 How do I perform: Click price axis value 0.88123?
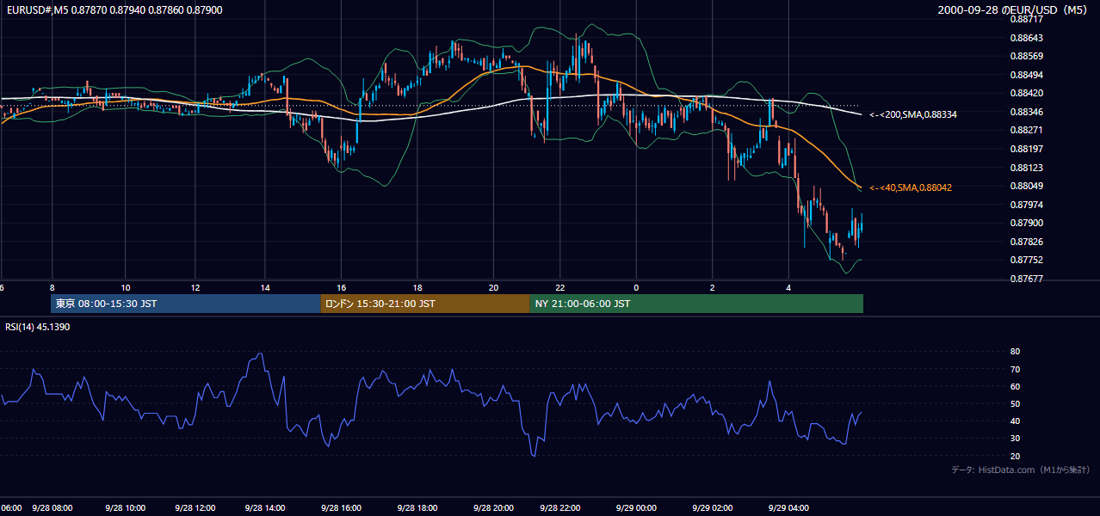tap(1026, 169)
